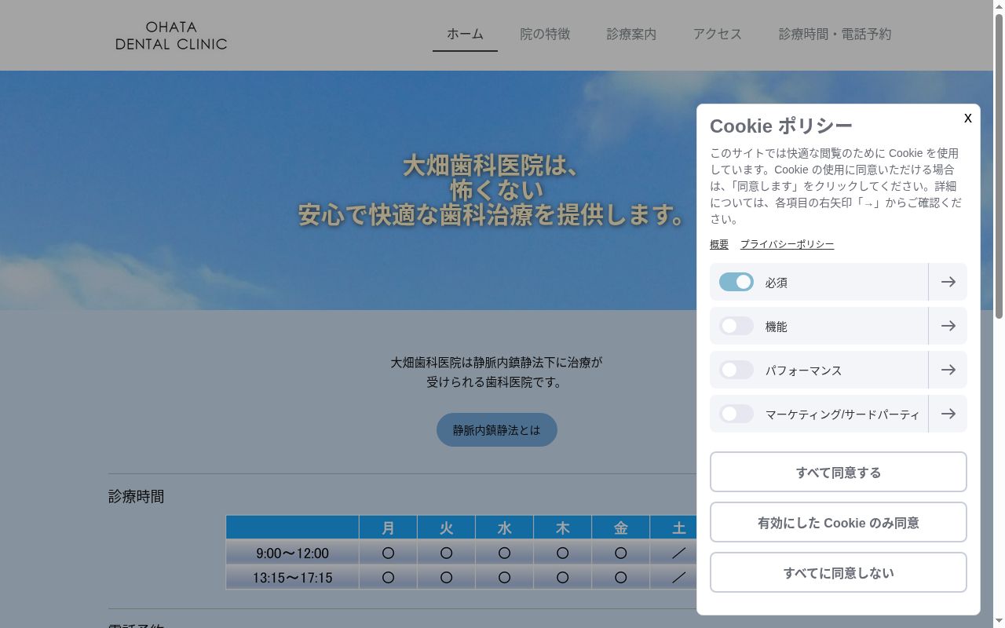
Task: Click the OHATA DENTAL CLINIC logo
Action: [x=171, y=36]
